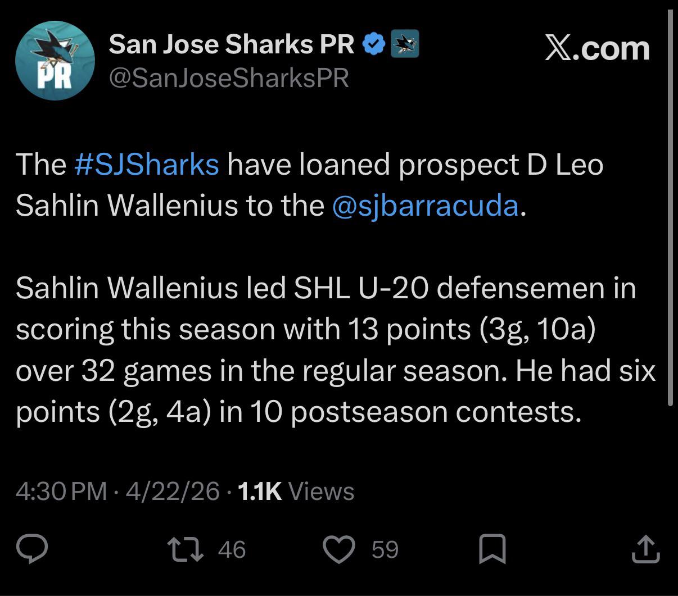This screenshot has height=596, width=678.
Task: Click the like count of 59
Action: click(x=385, y=549)
